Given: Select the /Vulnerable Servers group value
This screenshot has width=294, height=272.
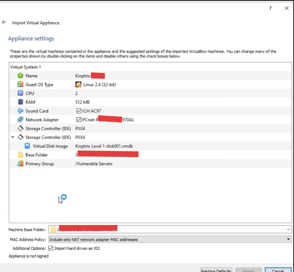Looking at the screenshot, I should [x=94, y=163].
